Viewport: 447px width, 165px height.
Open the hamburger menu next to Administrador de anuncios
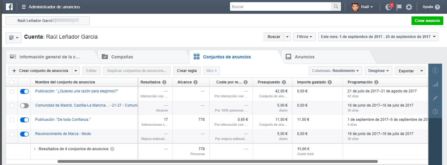coord(24,7)
